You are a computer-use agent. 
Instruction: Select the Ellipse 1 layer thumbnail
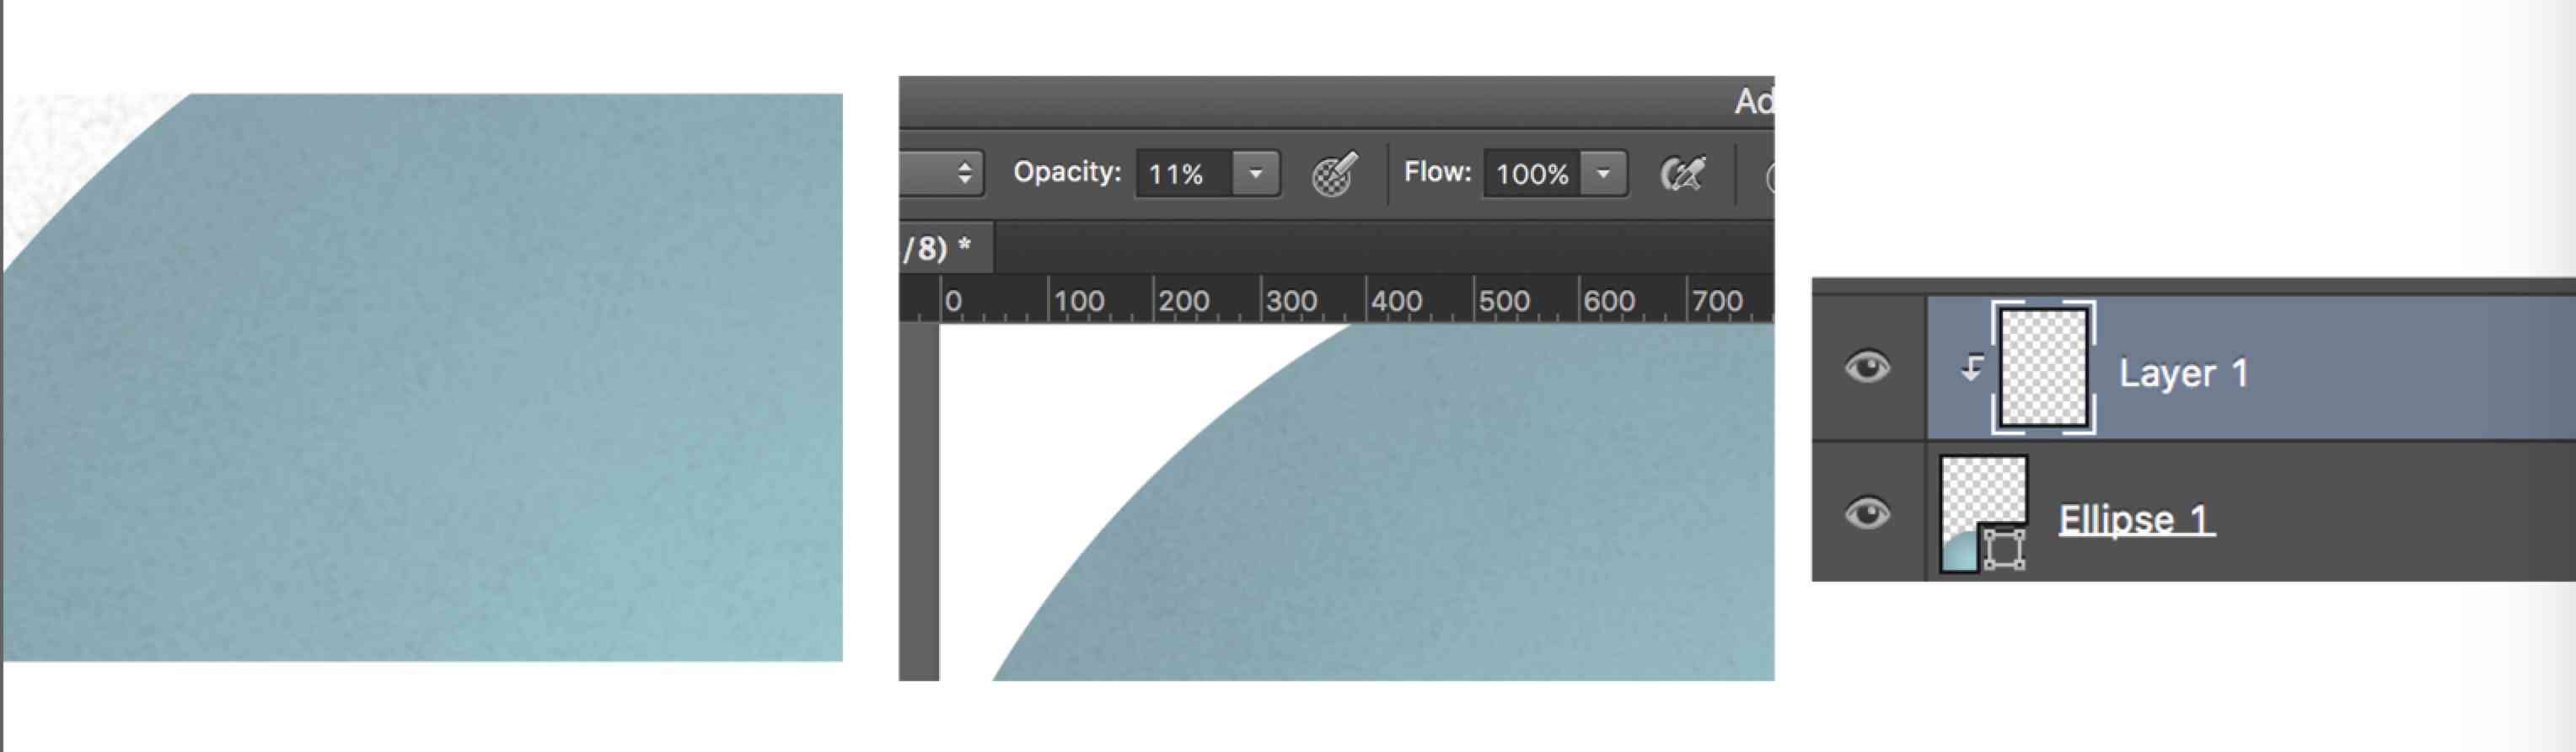click(1983, 513)
